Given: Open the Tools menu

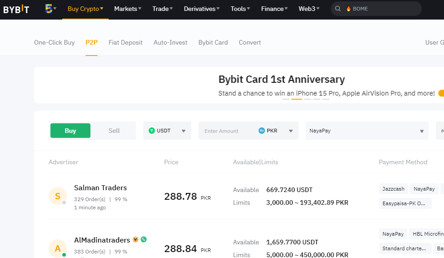Looking at the screenshot, I should coord(240,9).
